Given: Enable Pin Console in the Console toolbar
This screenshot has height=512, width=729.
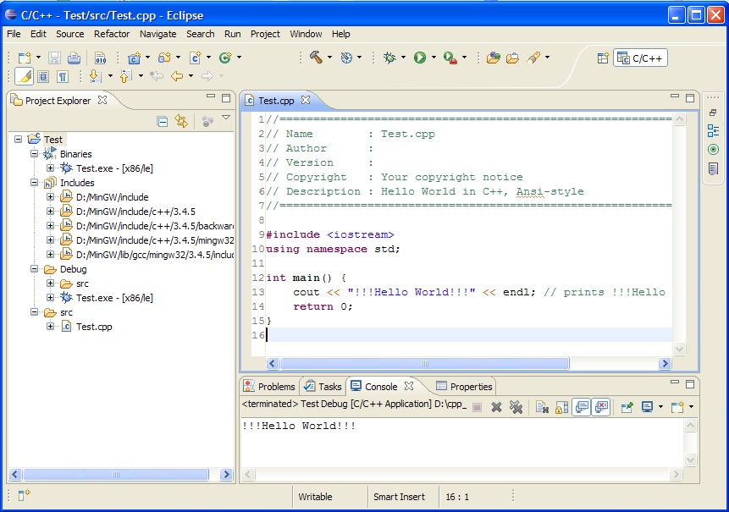Looking at the screenshot, I should (627, 407).
